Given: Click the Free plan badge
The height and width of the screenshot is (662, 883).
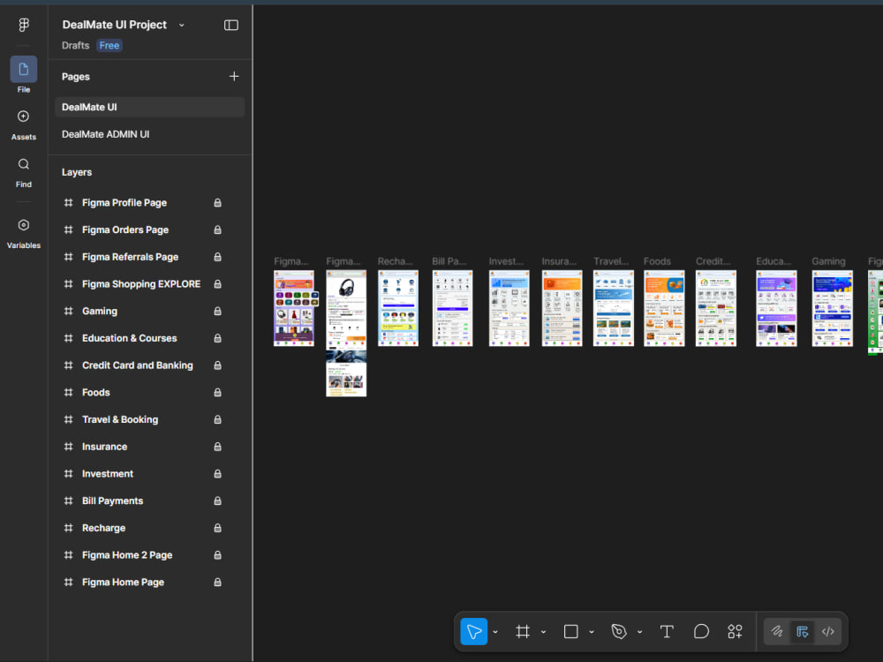Looking at the screenshot, I should pos(109,46).
